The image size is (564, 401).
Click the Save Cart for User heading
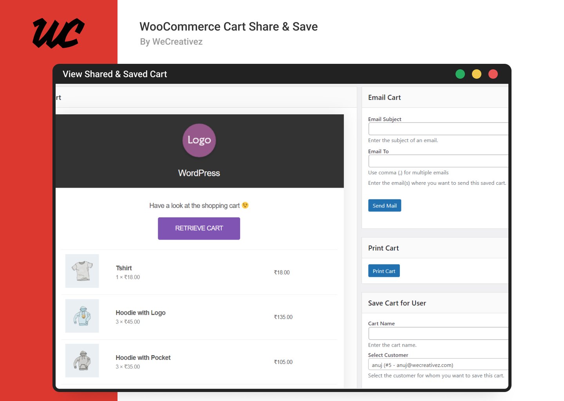point(397,303)
